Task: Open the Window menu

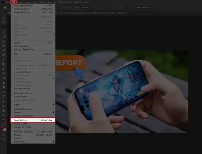Action: (78, 2)
